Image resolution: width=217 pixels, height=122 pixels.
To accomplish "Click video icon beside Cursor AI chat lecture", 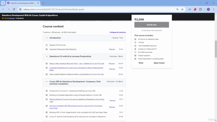I will (x=47, y=117).
